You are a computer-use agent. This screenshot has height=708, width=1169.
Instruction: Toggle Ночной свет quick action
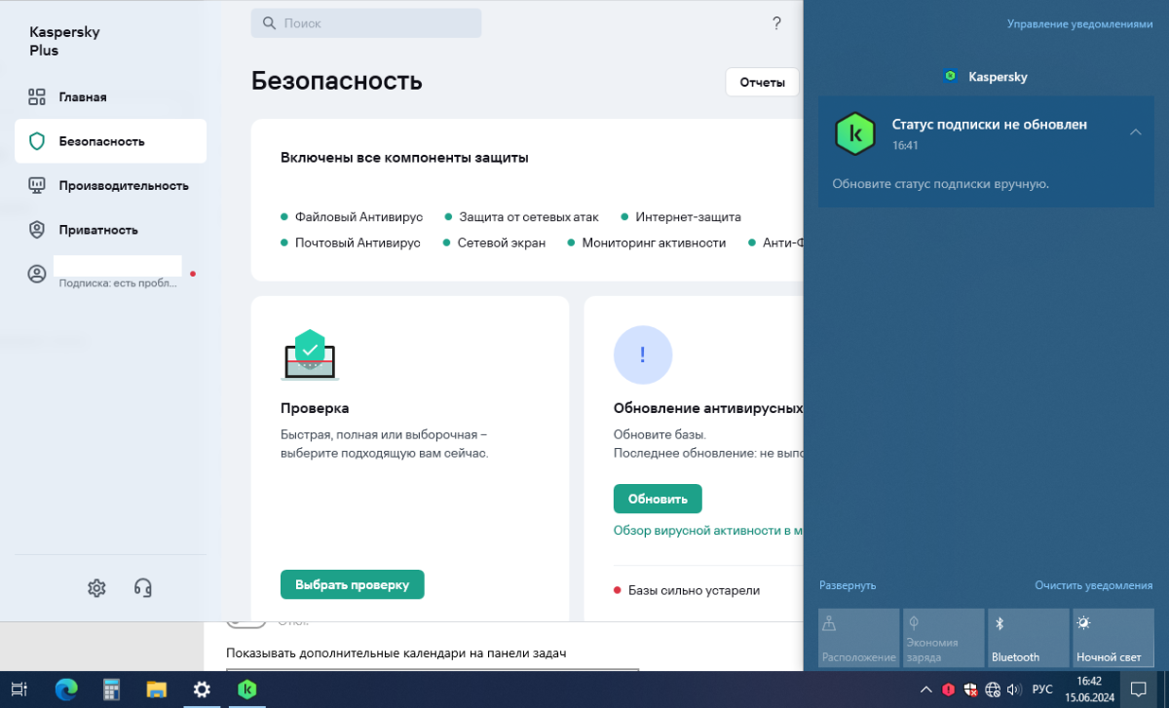click(x=1112, y=638)
